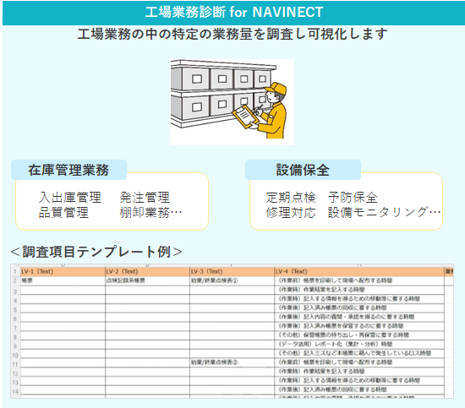The height and width of the screenshot is (408, 465).
Task: Click row 5 cell '記入済み帳票の回収に要する時間'
Action: (359, 307)
